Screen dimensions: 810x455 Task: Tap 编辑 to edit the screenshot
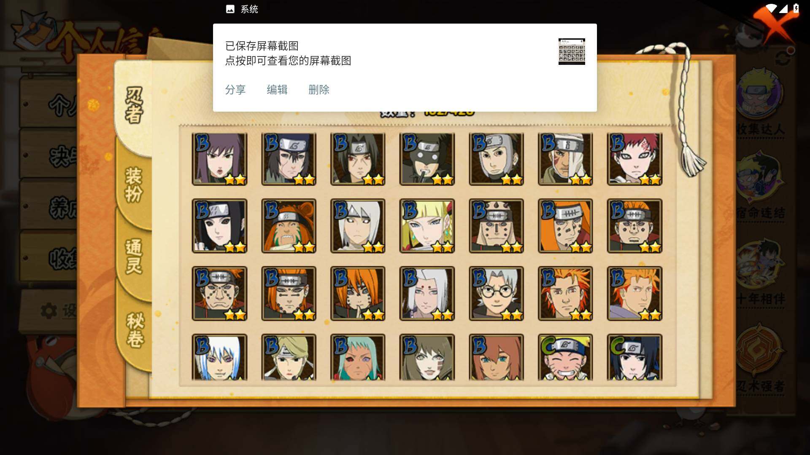pyautogui.click(x=277, y=90)
